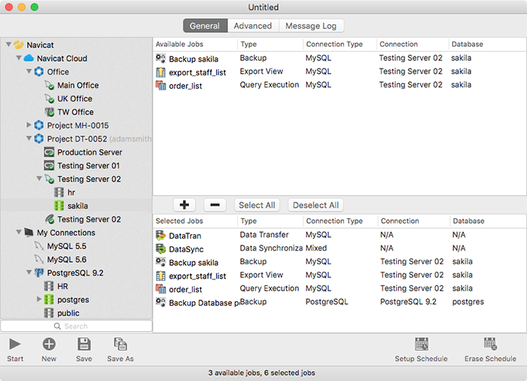The height and width of the screenshot is (381, 527).
Task: Click the Testing Server 01 icon
Action: (49, 166)
